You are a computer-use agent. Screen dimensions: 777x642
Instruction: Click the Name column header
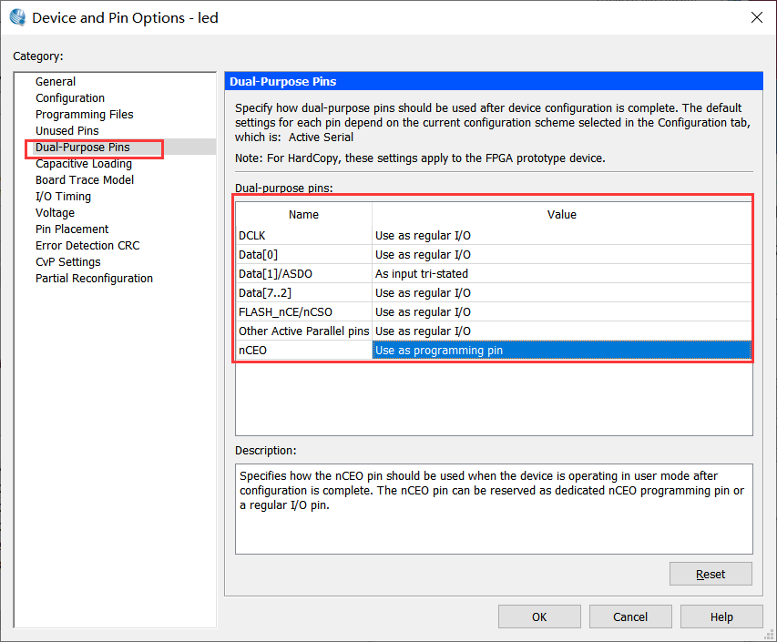click(x=303, y=215)
